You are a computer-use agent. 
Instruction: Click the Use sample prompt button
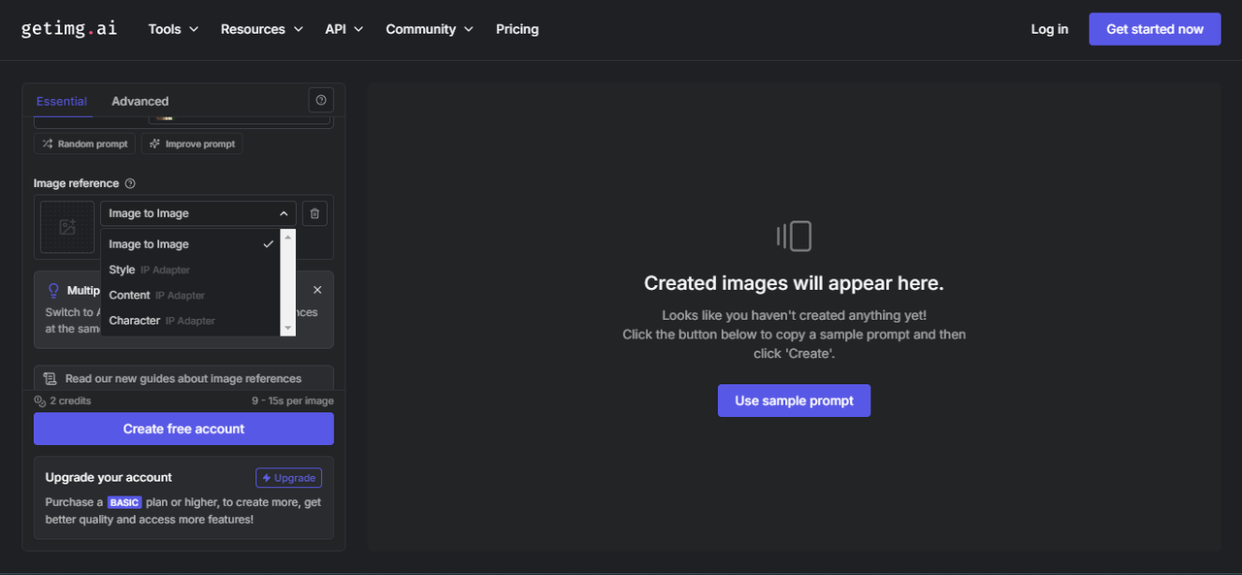point(794,400)
